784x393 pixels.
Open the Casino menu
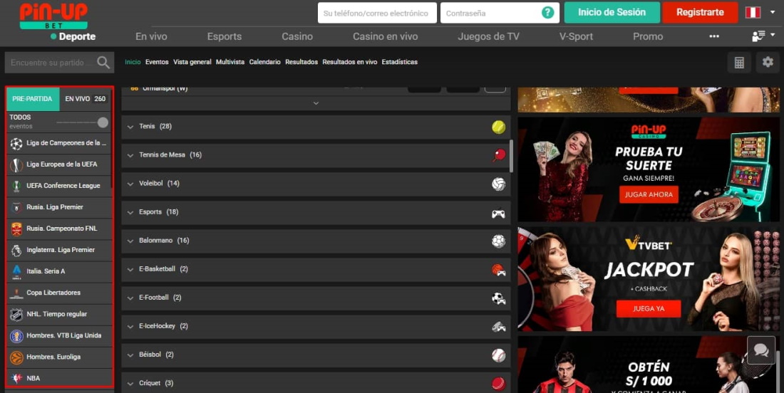pyautogui.click(x=297, y=36)
